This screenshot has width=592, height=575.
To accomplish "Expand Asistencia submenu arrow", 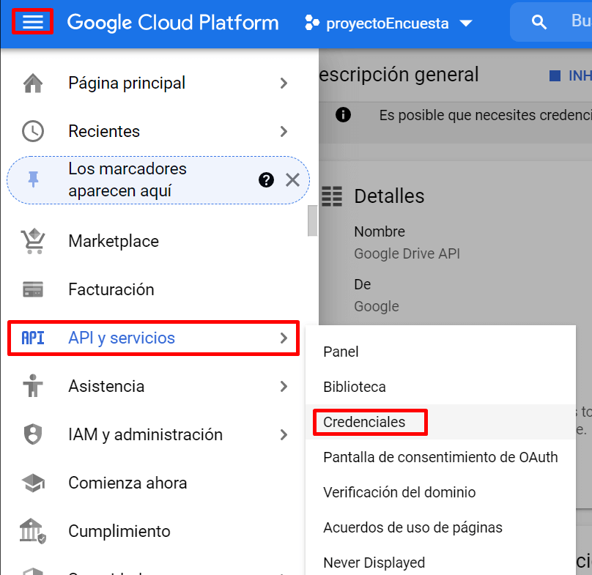I will [284, 386].
